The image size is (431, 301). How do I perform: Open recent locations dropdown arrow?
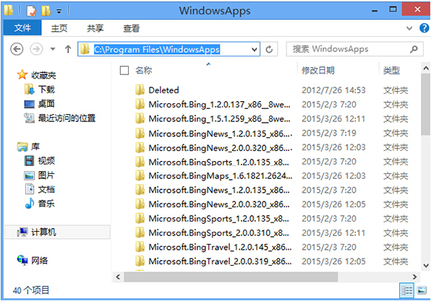[53, 49]
